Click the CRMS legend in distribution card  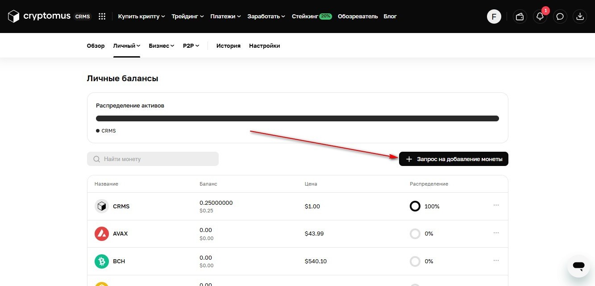(x=106, y=131)
